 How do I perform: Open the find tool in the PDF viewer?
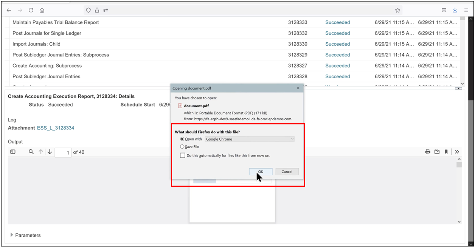pos(31,152)
